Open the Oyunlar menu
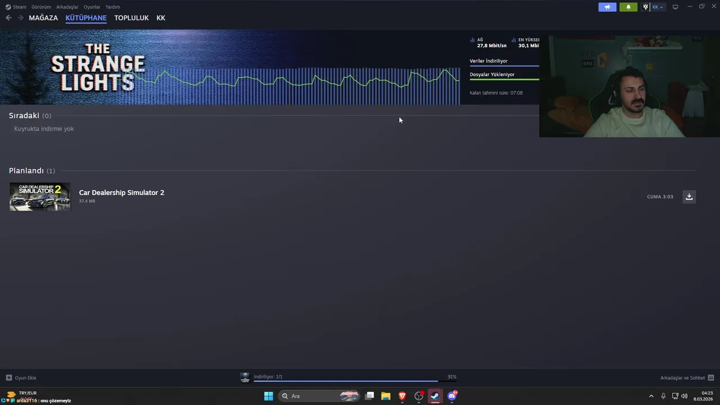 (92, 7)
